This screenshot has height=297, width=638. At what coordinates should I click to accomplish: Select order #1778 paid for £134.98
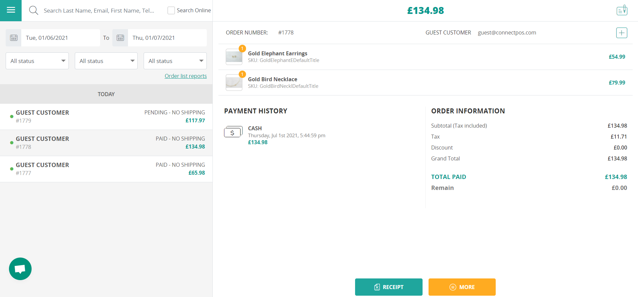point(106,143)
